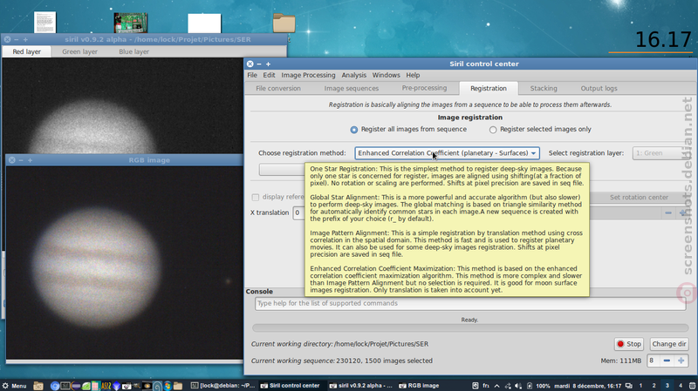The width and height of the screenshot is (698, 391).
Task: Open the fr keyboard layout indicator
Action: point(486,386)
